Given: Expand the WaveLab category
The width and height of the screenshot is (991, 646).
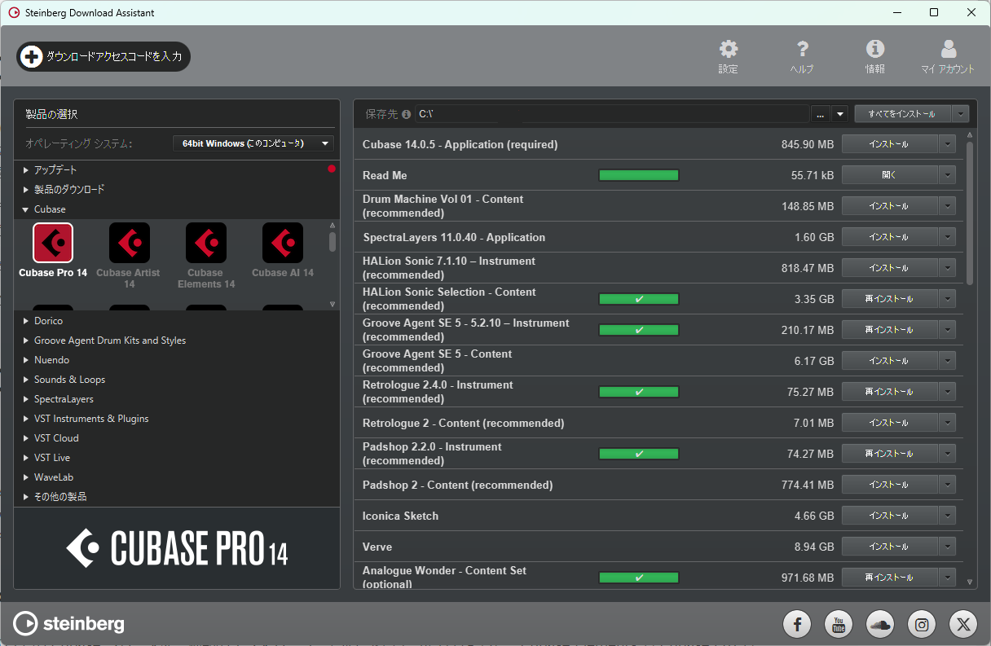Looking at the screenshot, I should pos(26,477).
